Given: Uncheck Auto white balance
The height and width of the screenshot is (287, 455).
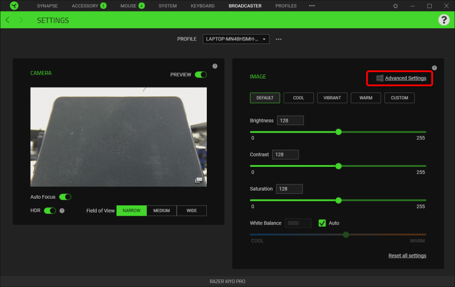Looking at the screenshot, I should [x=322, y=223].
